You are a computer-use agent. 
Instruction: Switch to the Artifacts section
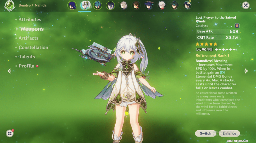click(x=28, y=38)
